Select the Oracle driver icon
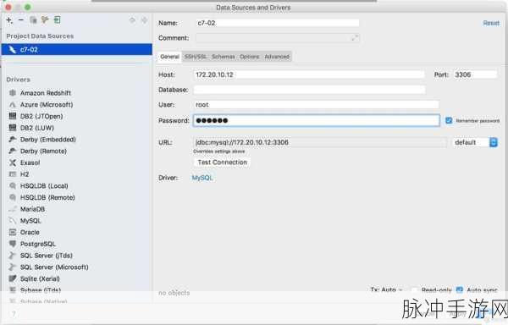This screenshot has height=325, width=508. click(x=13, y=233)
